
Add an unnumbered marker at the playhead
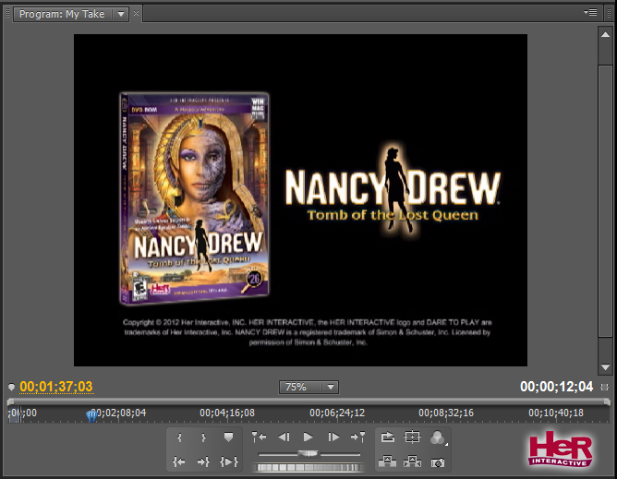click(228, 437)
